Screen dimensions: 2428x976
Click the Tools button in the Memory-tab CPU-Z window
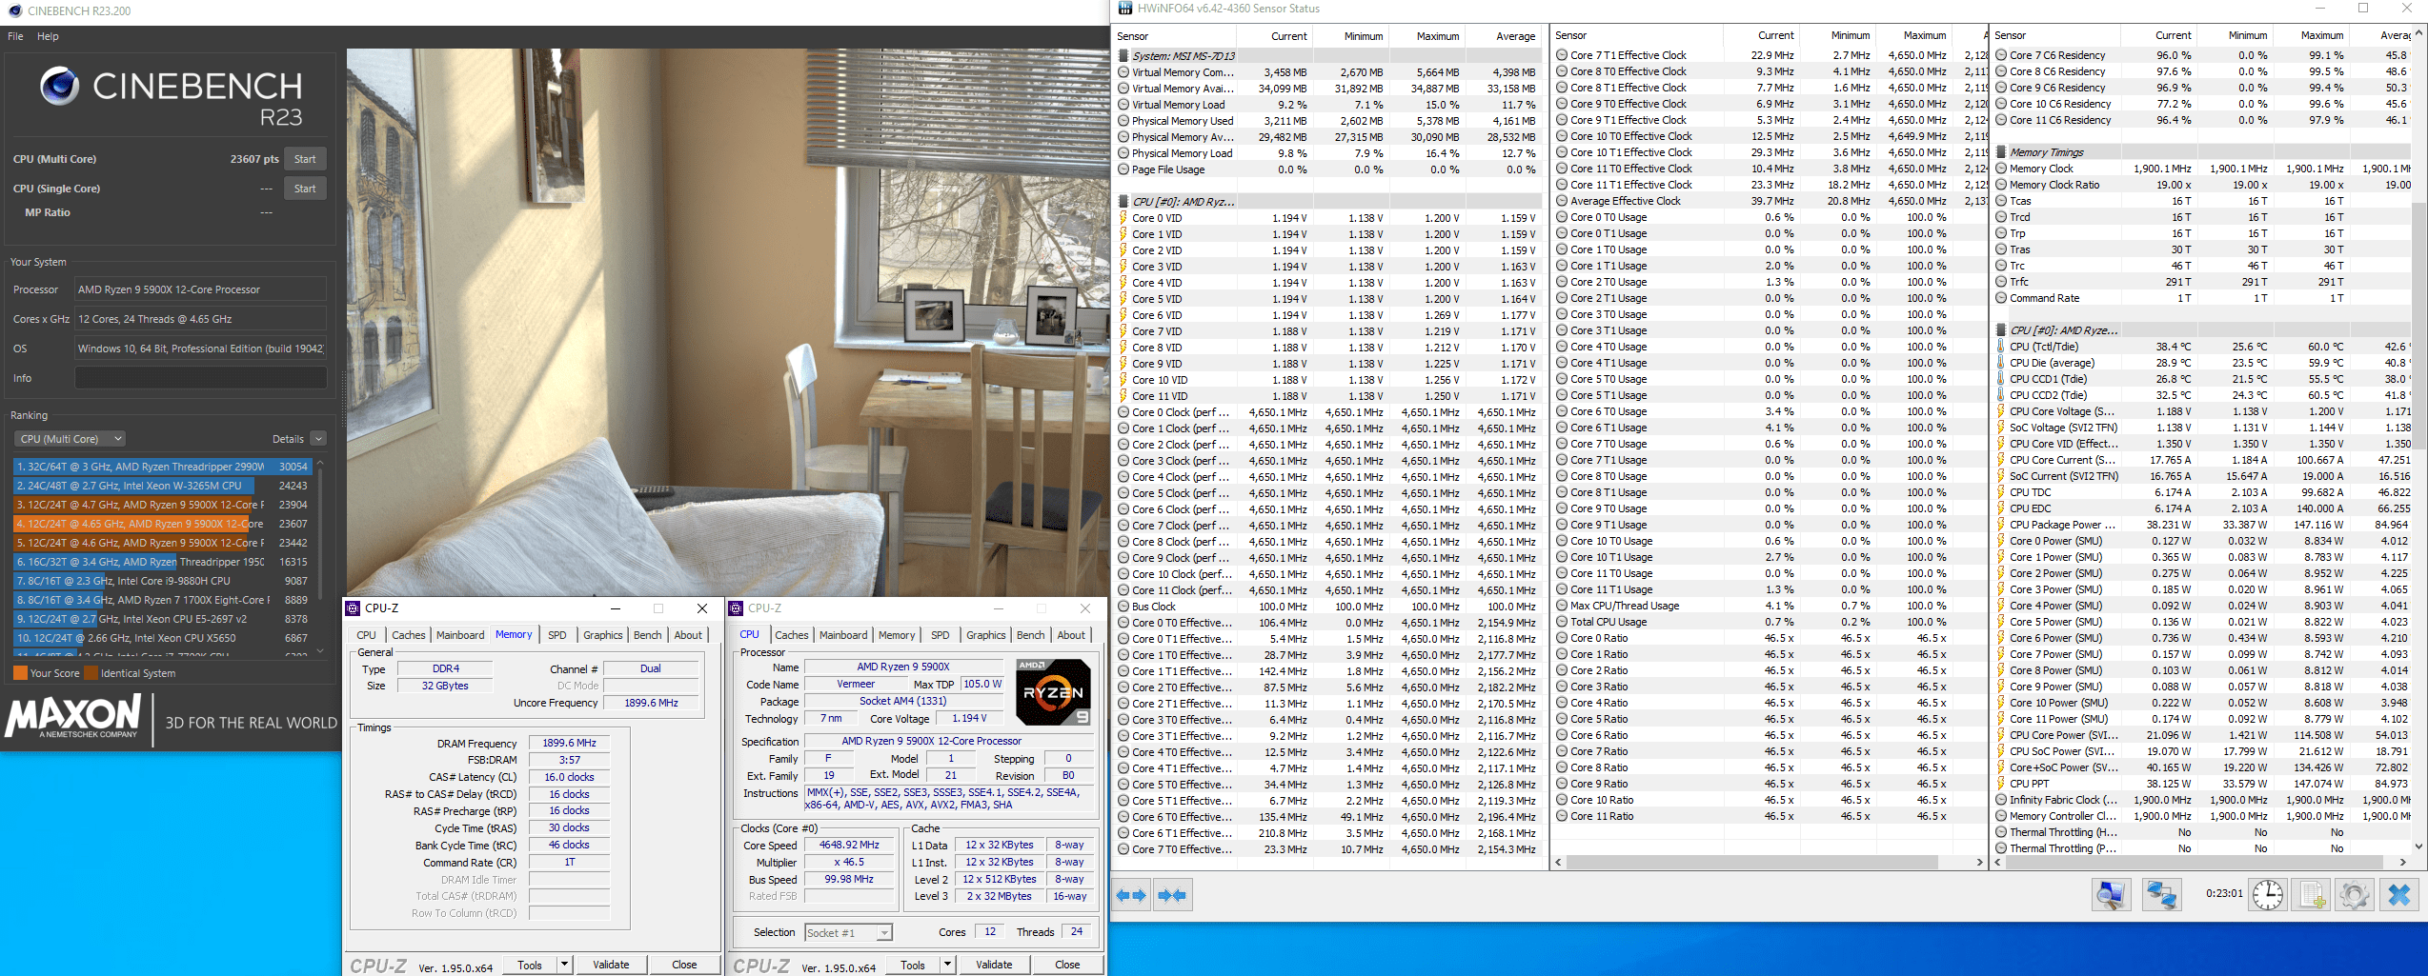530,965
